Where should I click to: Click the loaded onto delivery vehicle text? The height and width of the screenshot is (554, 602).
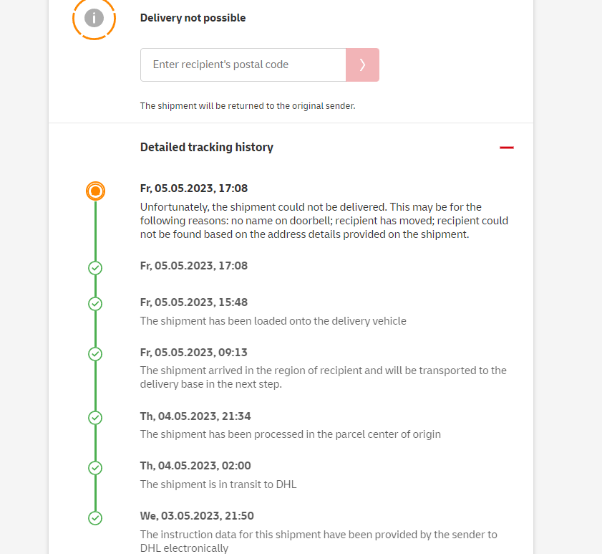coord(273,321)
